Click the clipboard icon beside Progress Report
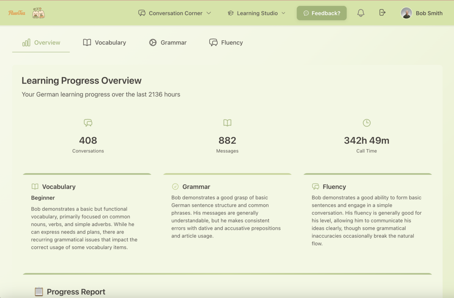The height and width of the screenshot is (298, 454). (x=38, y=291)
